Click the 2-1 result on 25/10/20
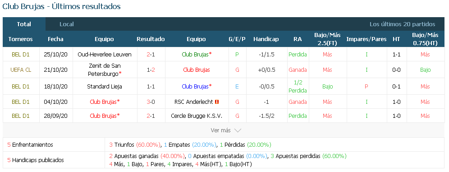 (151, 55)
